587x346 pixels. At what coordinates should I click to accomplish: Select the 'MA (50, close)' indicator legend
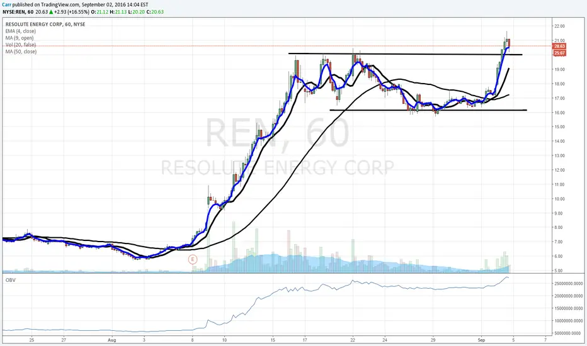[x=21, y=52]
